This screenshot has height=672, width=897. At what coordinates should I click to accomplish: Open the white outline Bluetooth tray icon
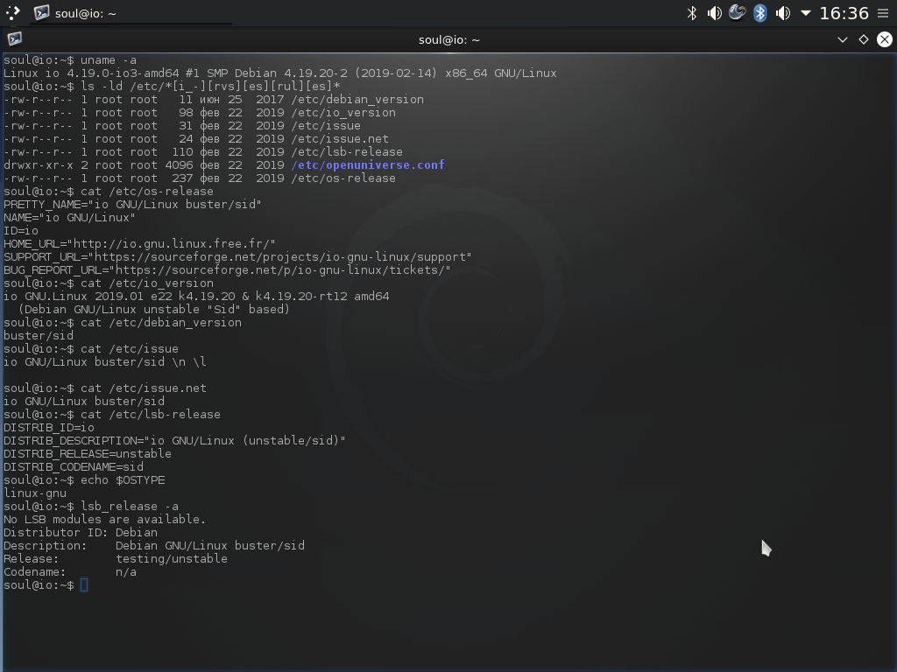tap(692, 12)
